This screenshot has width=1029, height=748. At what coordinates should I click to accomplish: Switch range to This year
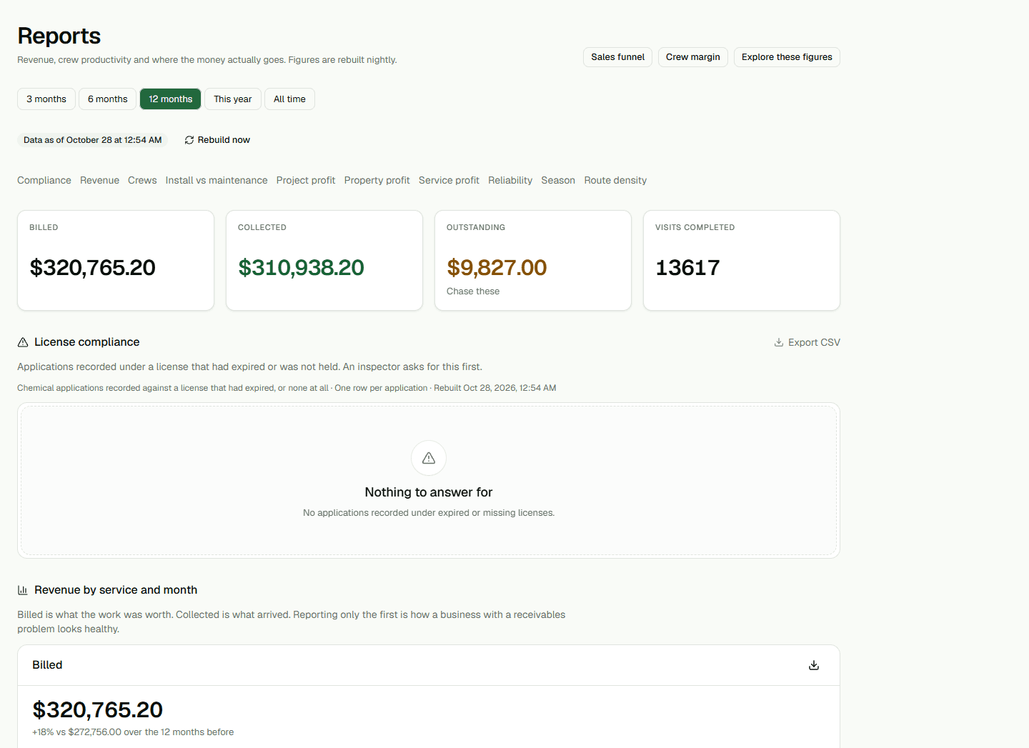coord(233,99)
